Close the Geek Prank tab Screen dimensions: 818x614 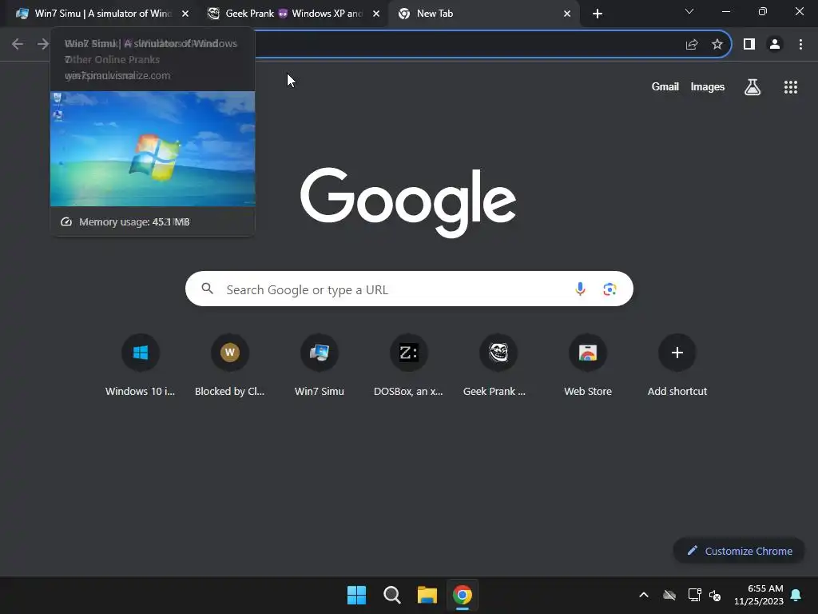click(x=376, y=14)
